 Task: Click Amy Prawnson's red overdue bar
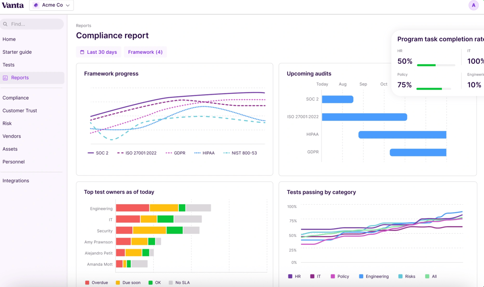pyautogui.click(x=123, y=242)
